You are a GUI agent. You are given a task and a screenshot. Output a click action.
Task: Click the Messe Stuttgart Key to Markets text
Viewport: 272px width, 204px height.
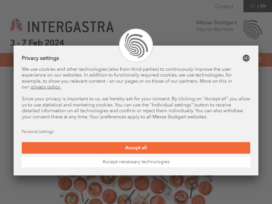pos(216,26)
